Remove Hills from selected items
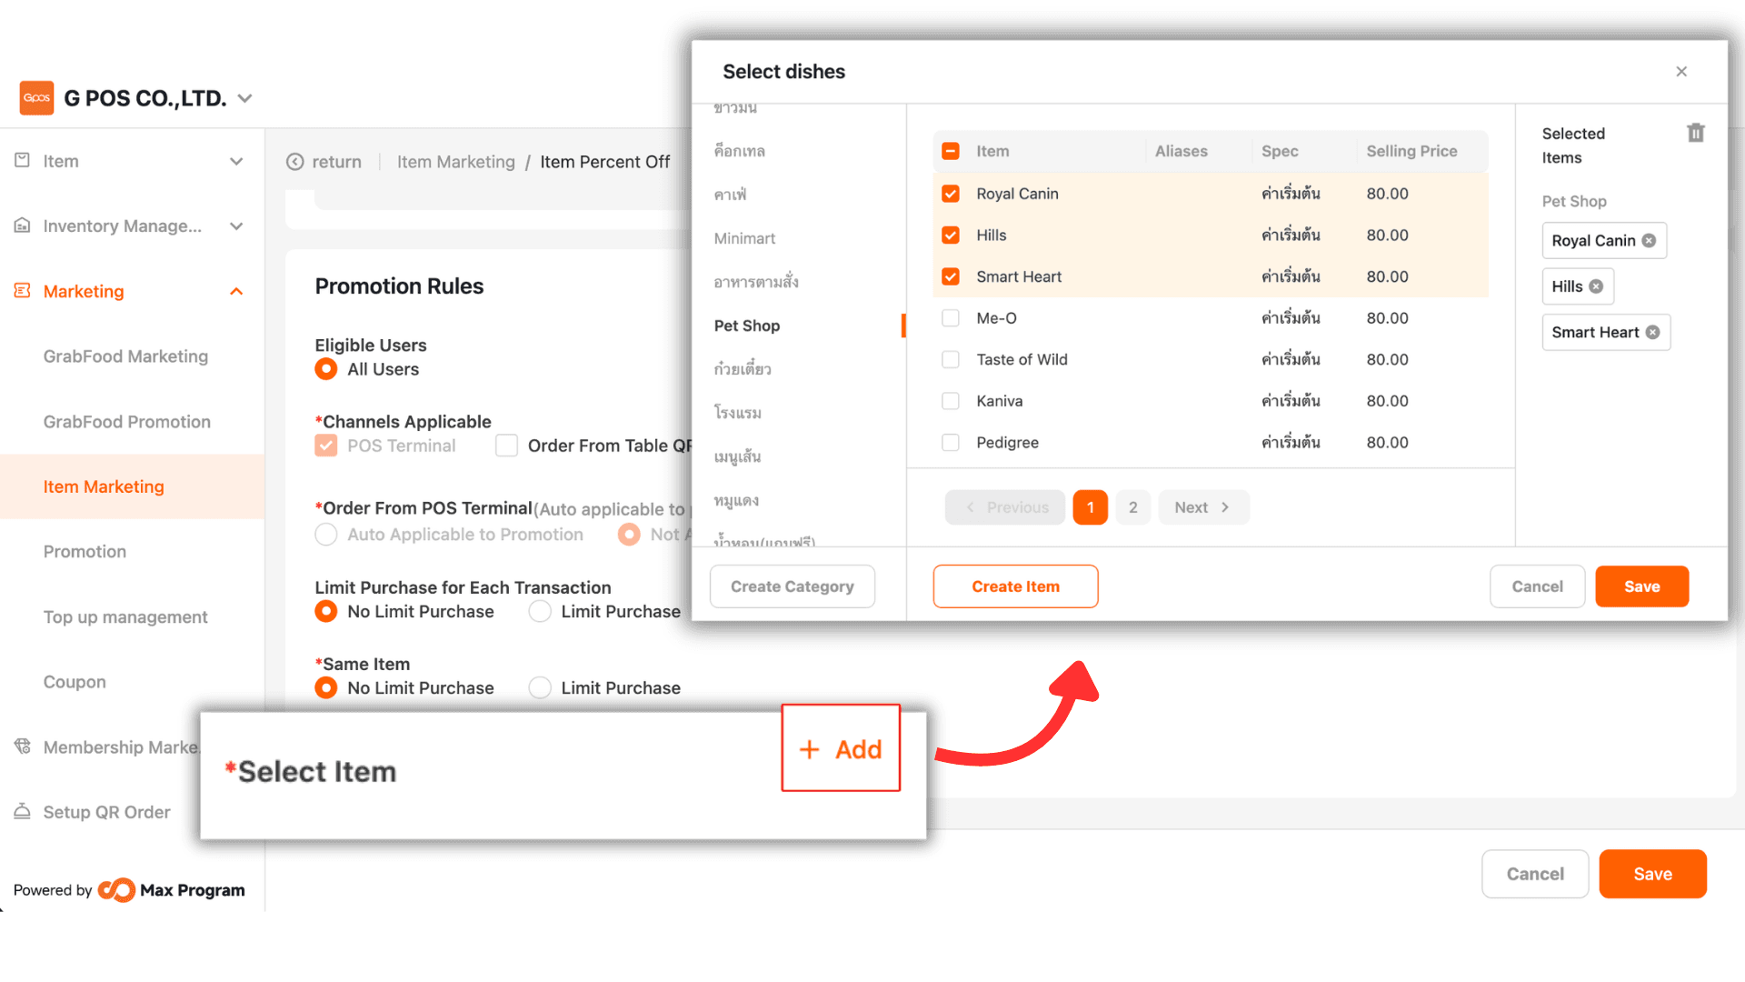The image size is (1745, 982). 1596,286
